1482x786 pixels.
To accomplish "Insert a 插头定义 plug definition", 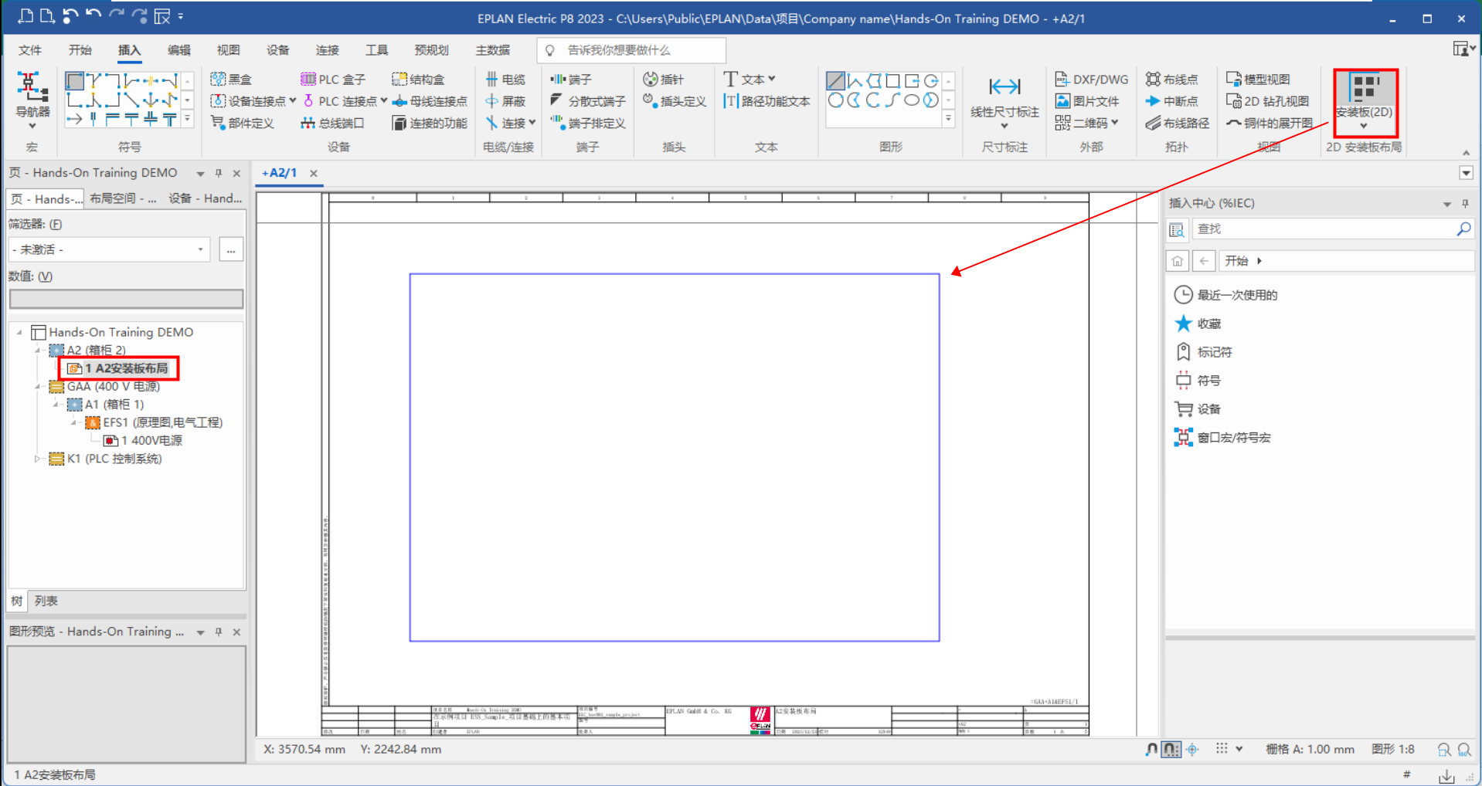I will pos(675,101).
